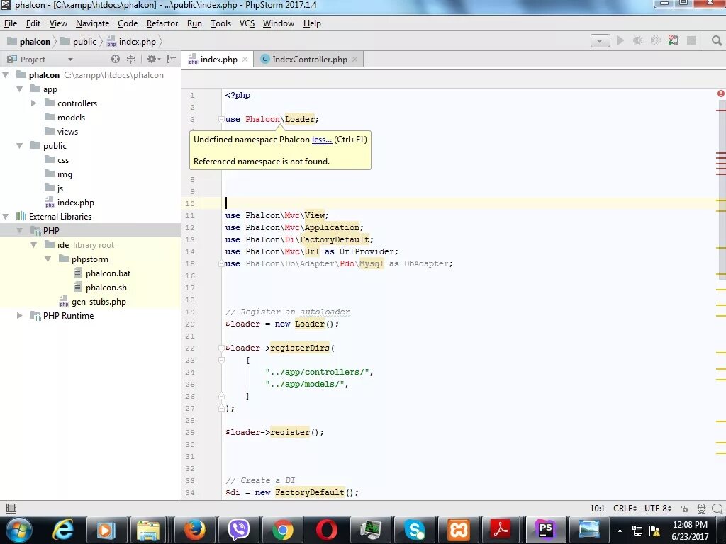The image size is (726, 544).
Task: Click tool windows quick-access icon at status bar's left end
Action: pos(11,508)
